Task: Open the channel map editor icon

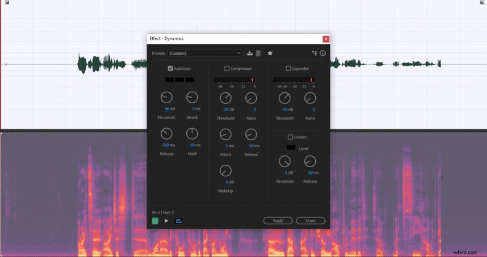Action: click(314, 53)
